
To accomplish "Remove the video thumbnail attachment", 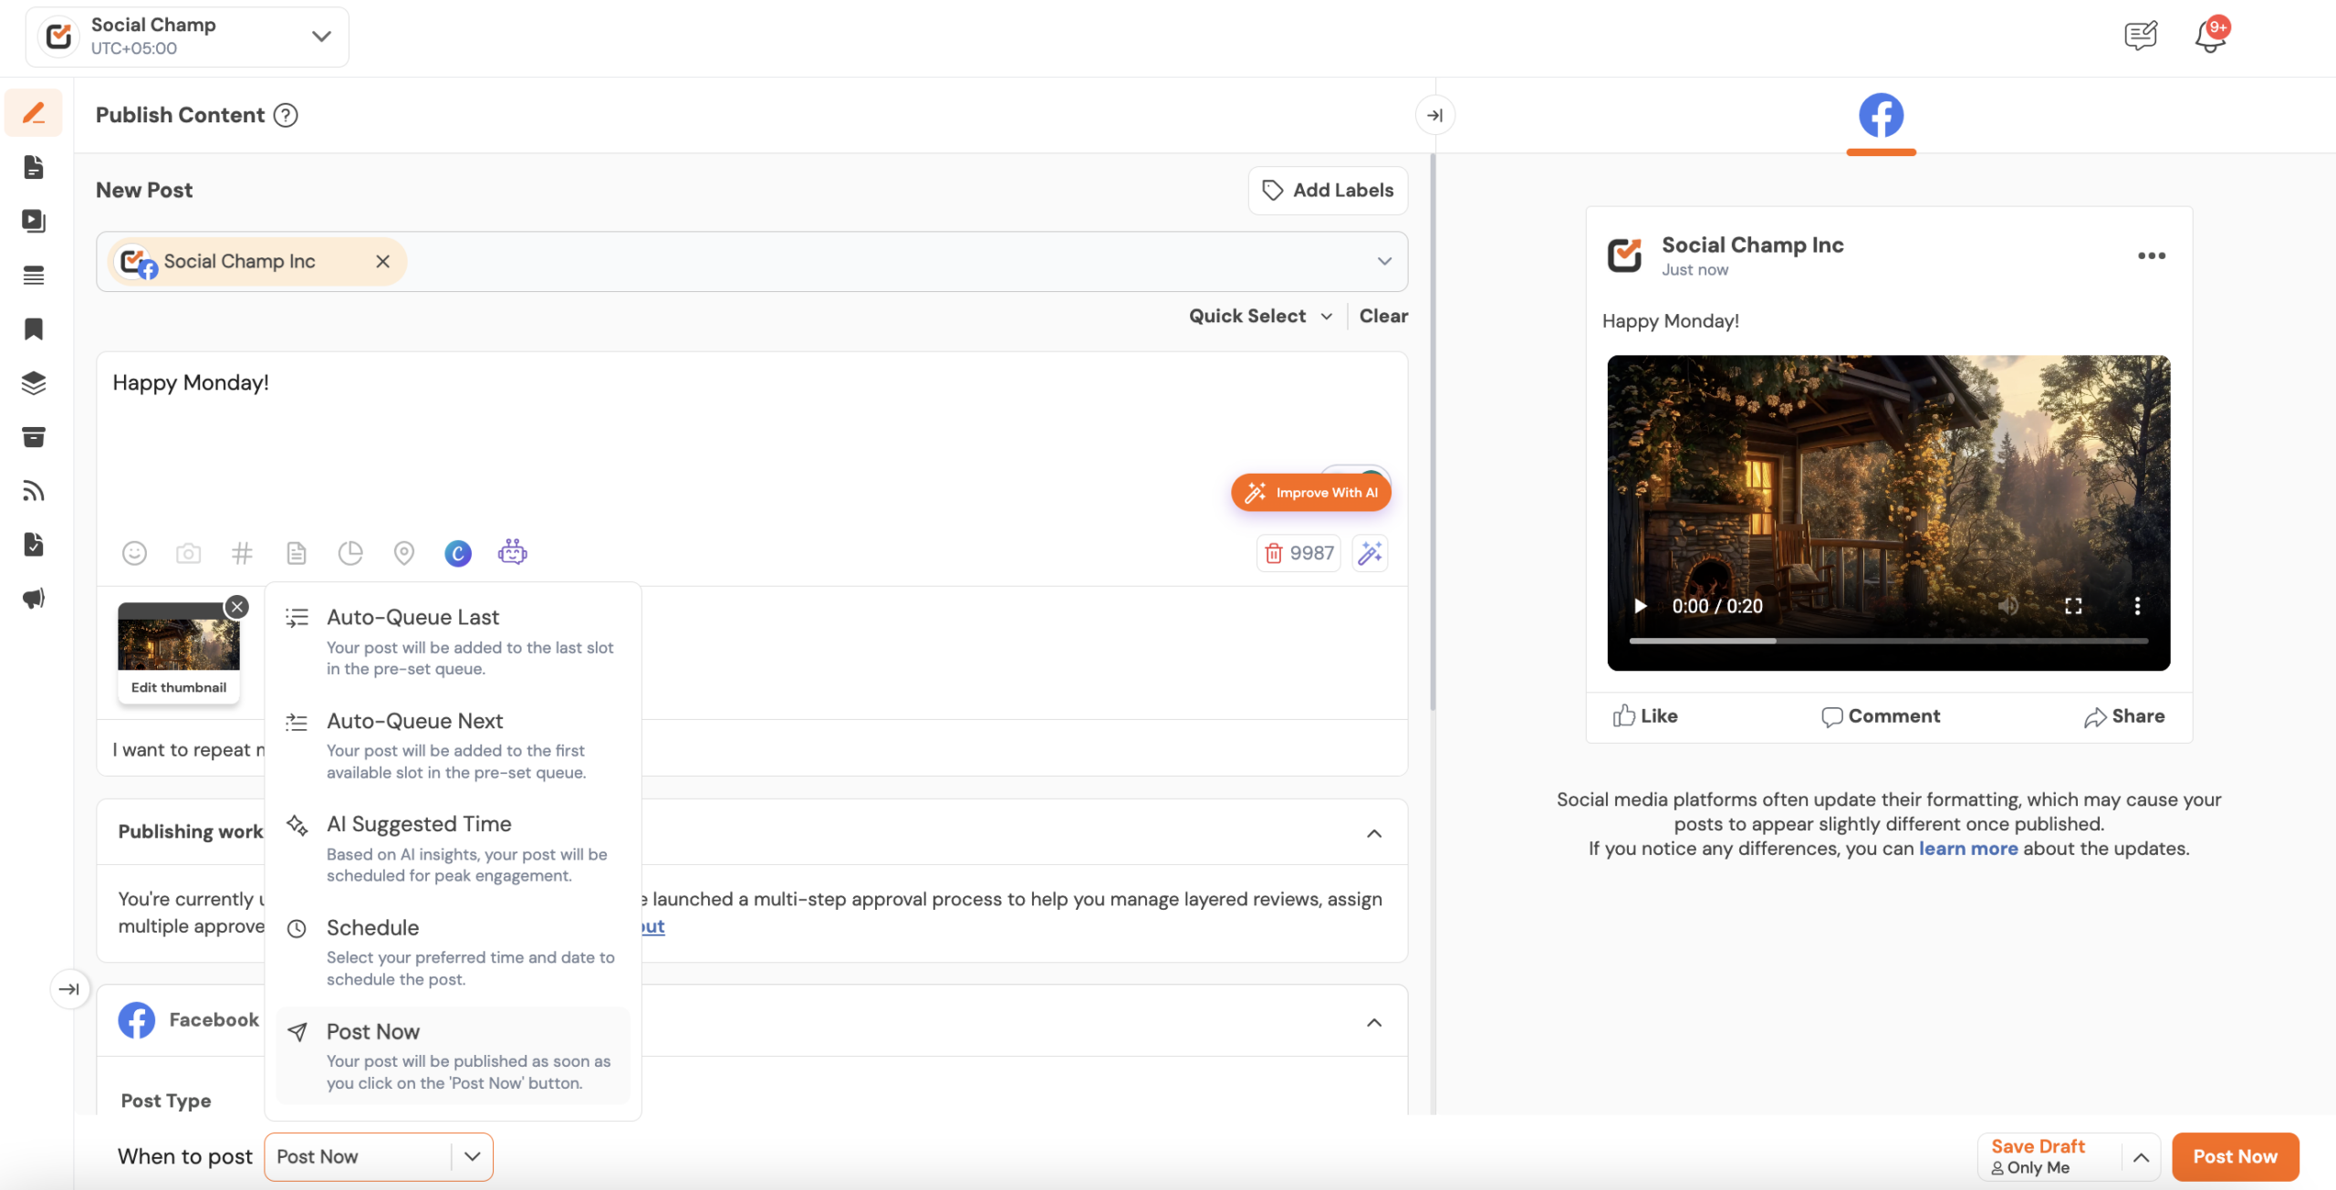I will point(237,607).
